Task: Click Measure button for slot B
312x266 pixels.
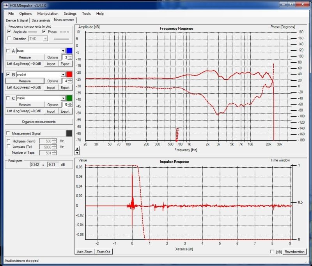Action: click(25, 81)
